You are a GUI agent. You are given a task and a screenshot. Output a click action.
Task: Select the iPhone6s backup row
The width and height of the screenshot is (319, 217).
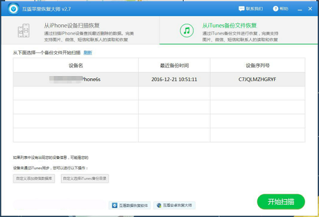(x=159, y=79)
